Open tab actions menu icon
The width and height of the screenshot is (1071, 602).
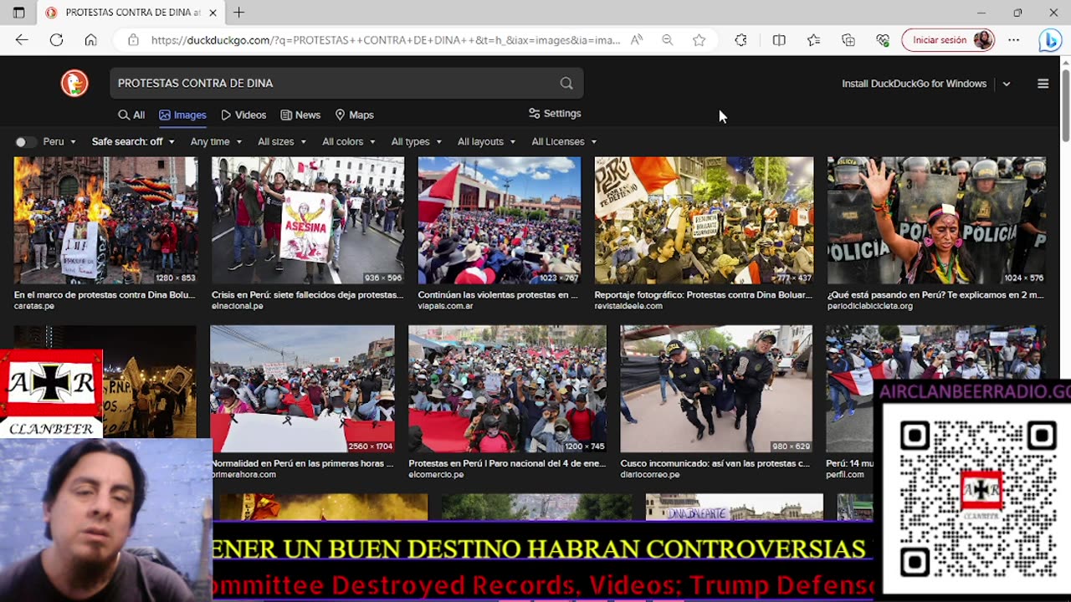tap(18, 13)
